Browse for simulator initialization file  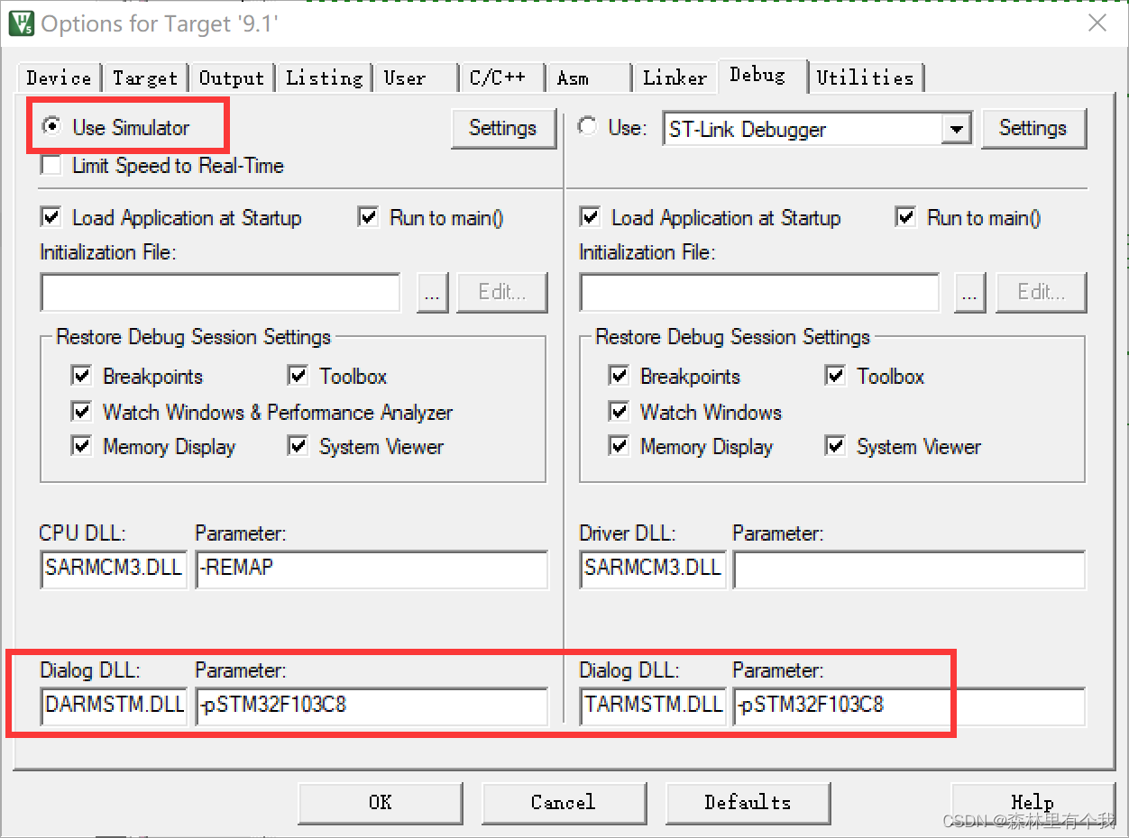tap(433, 292)
